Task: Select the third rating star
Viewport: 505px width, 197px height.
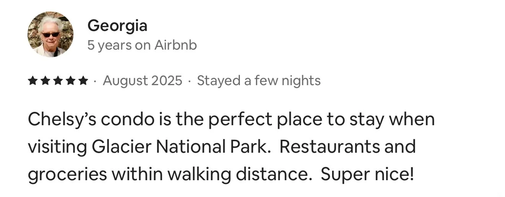Action: point(58,81)
